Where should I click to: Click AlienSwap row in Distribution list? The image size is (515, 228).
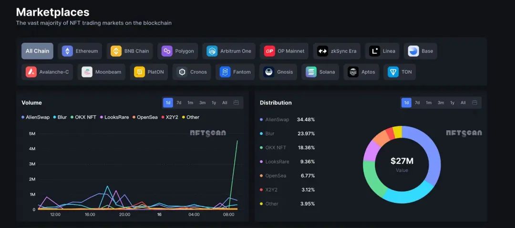288,120
